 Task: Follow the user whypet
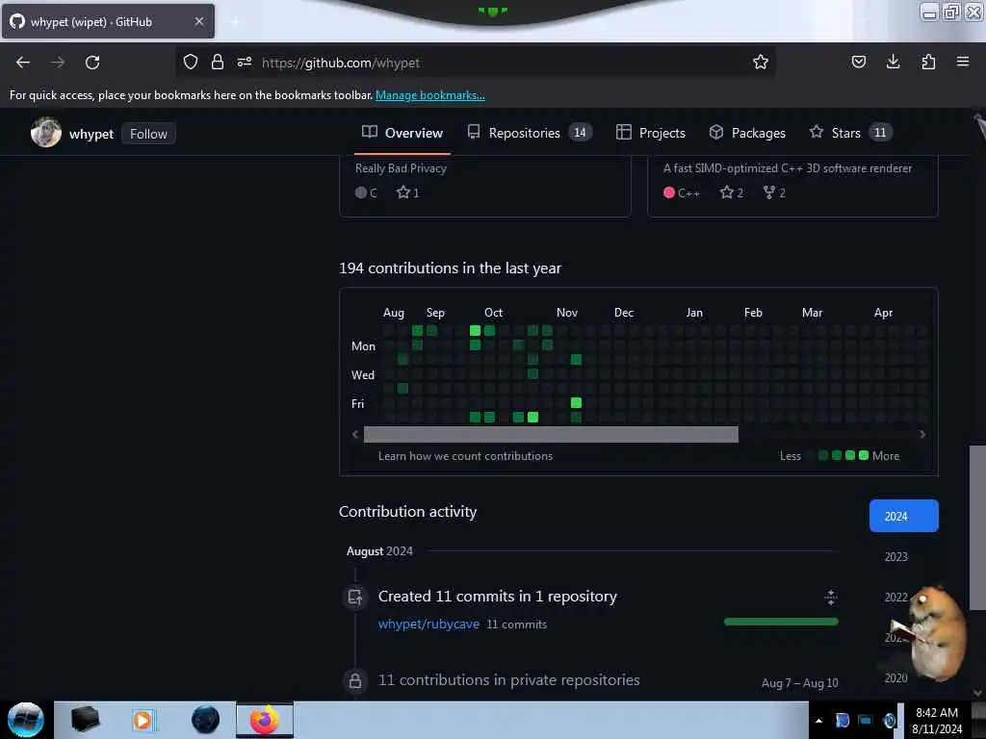click(x=148, y=134)
